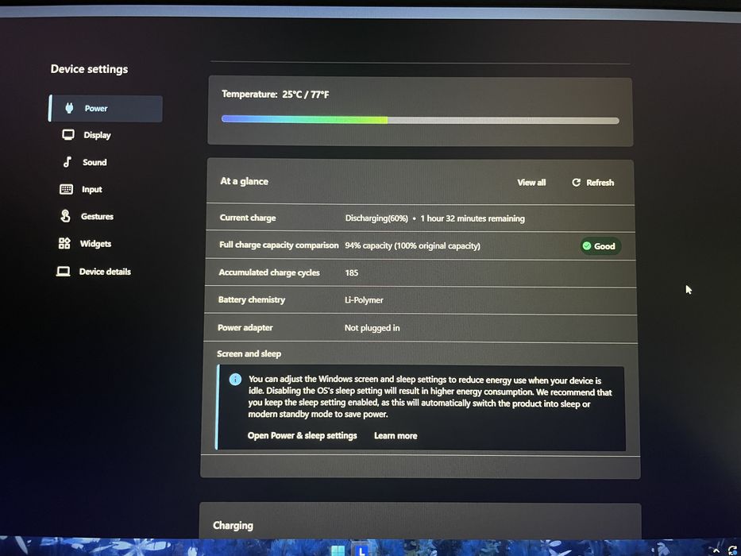741x556 pixels.
Task: Click the info icon in Screen and sleep
Action: pos(235,379)
